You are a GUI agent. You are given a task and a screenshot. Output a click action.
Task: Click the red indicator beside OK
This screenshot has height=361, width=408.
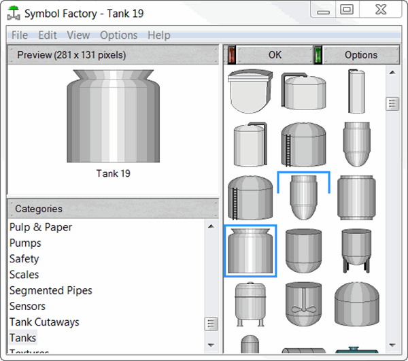[x=232, y=55]
